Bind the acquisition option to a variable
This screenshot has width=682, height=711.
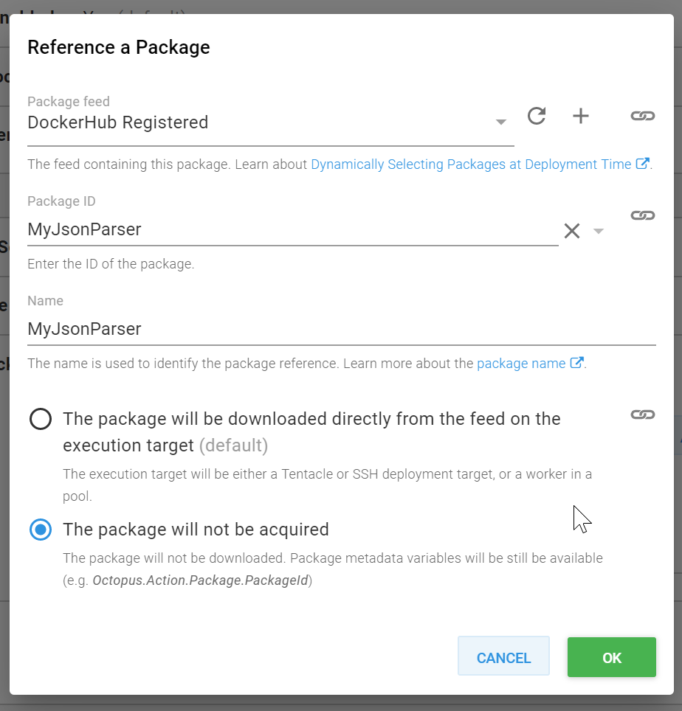[x=643, y=415]
